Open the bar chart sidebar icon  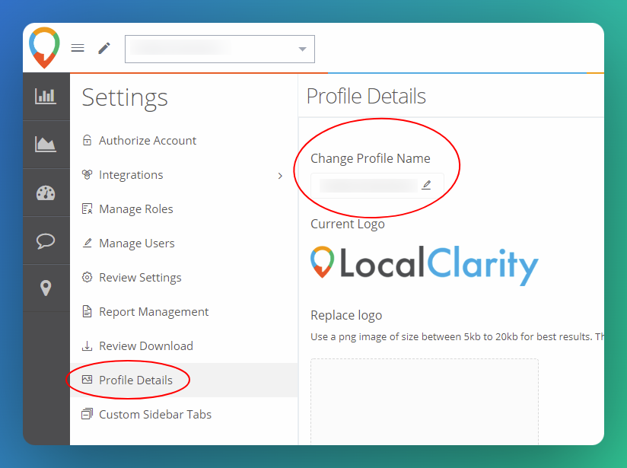click(x=46, y=96)
